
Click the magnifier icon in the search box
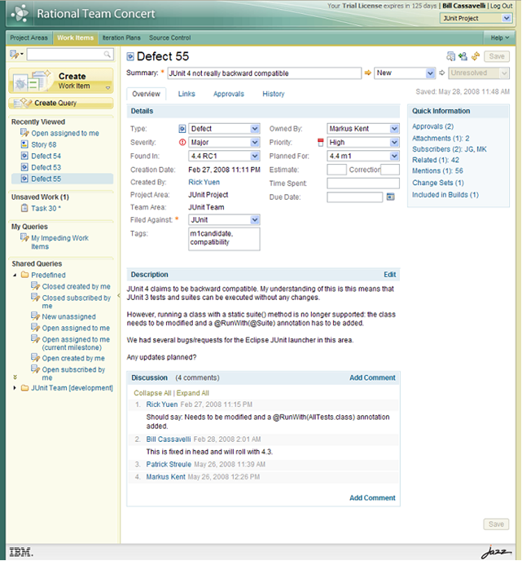[x=107, y=55]
